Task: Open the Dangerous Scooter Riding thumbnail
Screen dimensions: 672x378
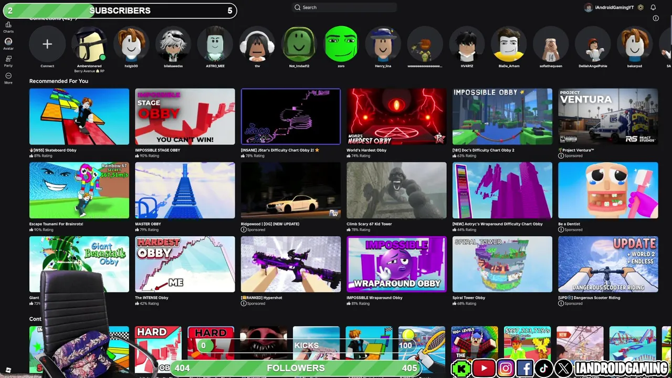Action: pyautogui.click(x=608, y=264)
